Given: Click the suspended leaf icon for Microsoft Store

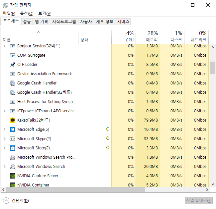Looking at the screenshot, I should point(108,148).
